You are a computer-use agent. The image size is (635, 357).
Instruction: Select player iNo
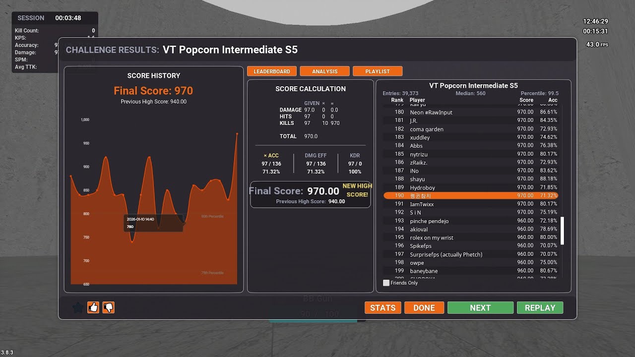(471, 171)
